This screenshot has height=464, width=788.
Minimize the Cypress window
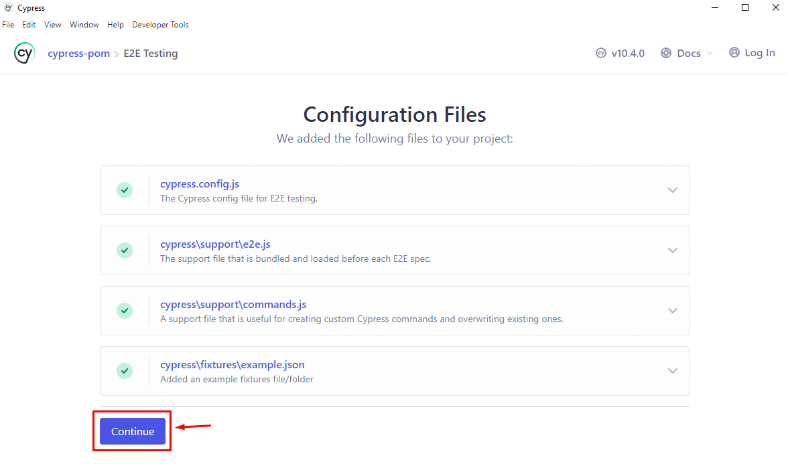coord(714,7)
